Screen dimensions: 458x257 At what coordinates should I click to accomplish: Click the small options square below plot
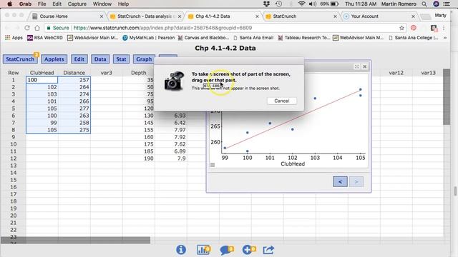click(213, 165)
